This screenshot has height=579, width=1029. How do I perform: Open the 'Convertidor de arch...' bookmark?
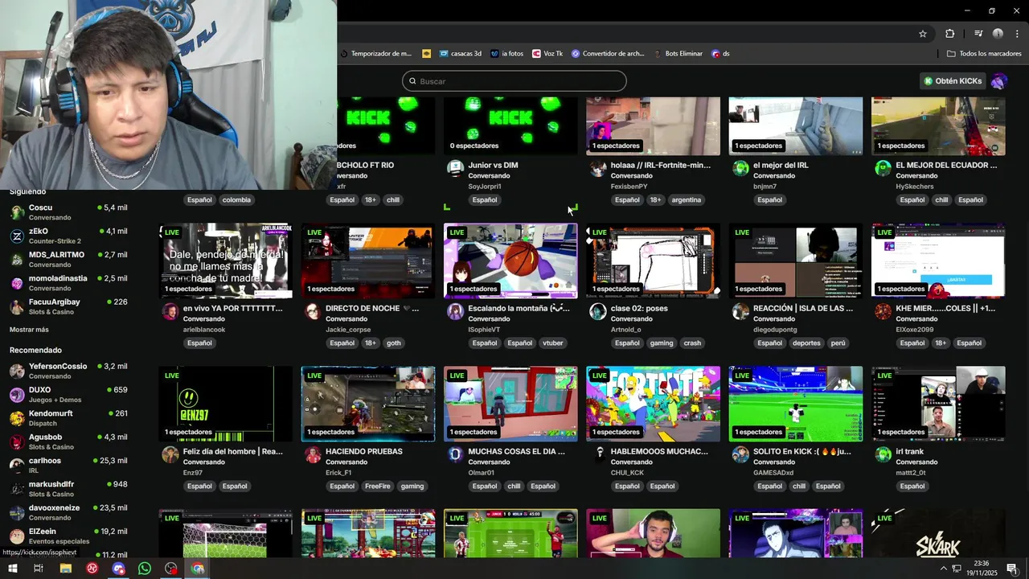pyautogui.click(x=608, y=54)
